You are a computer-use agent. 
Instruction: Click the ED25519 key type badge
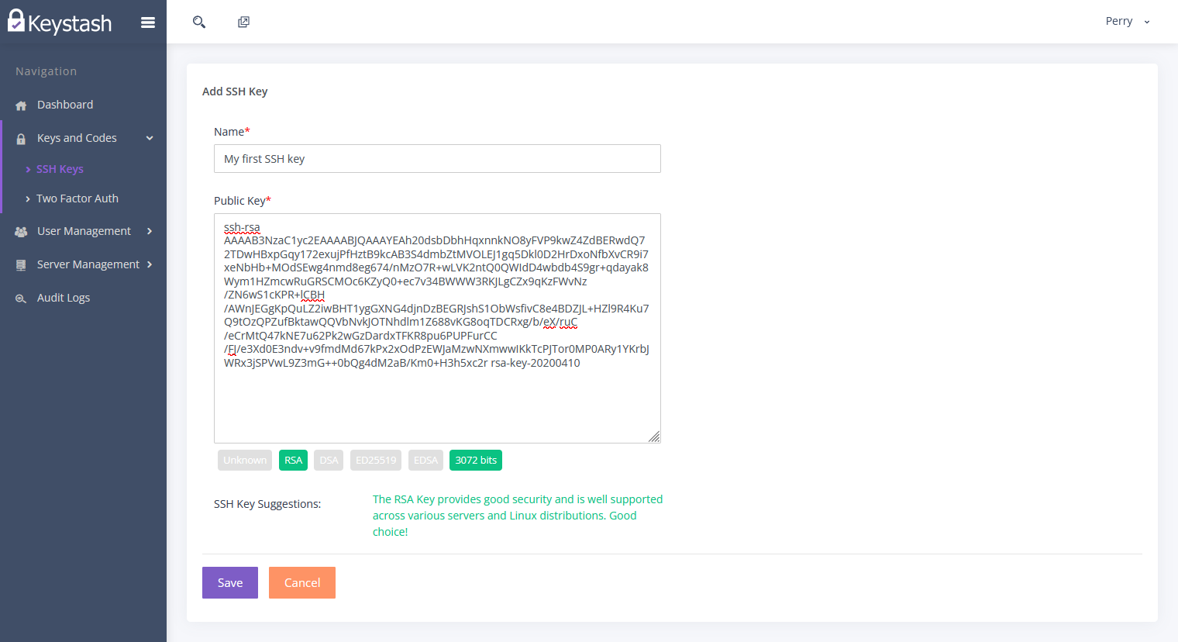(376, 461)
